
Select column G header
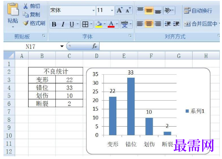179,56
